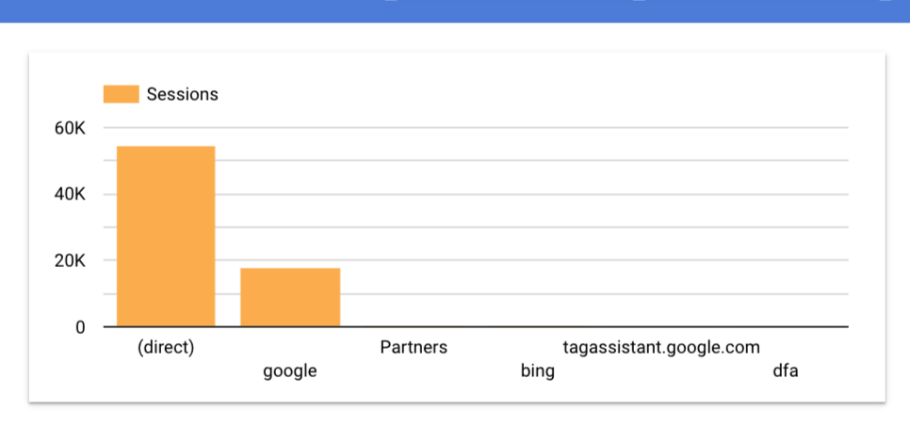Click the 60K y-axis label

click(71, 128)
